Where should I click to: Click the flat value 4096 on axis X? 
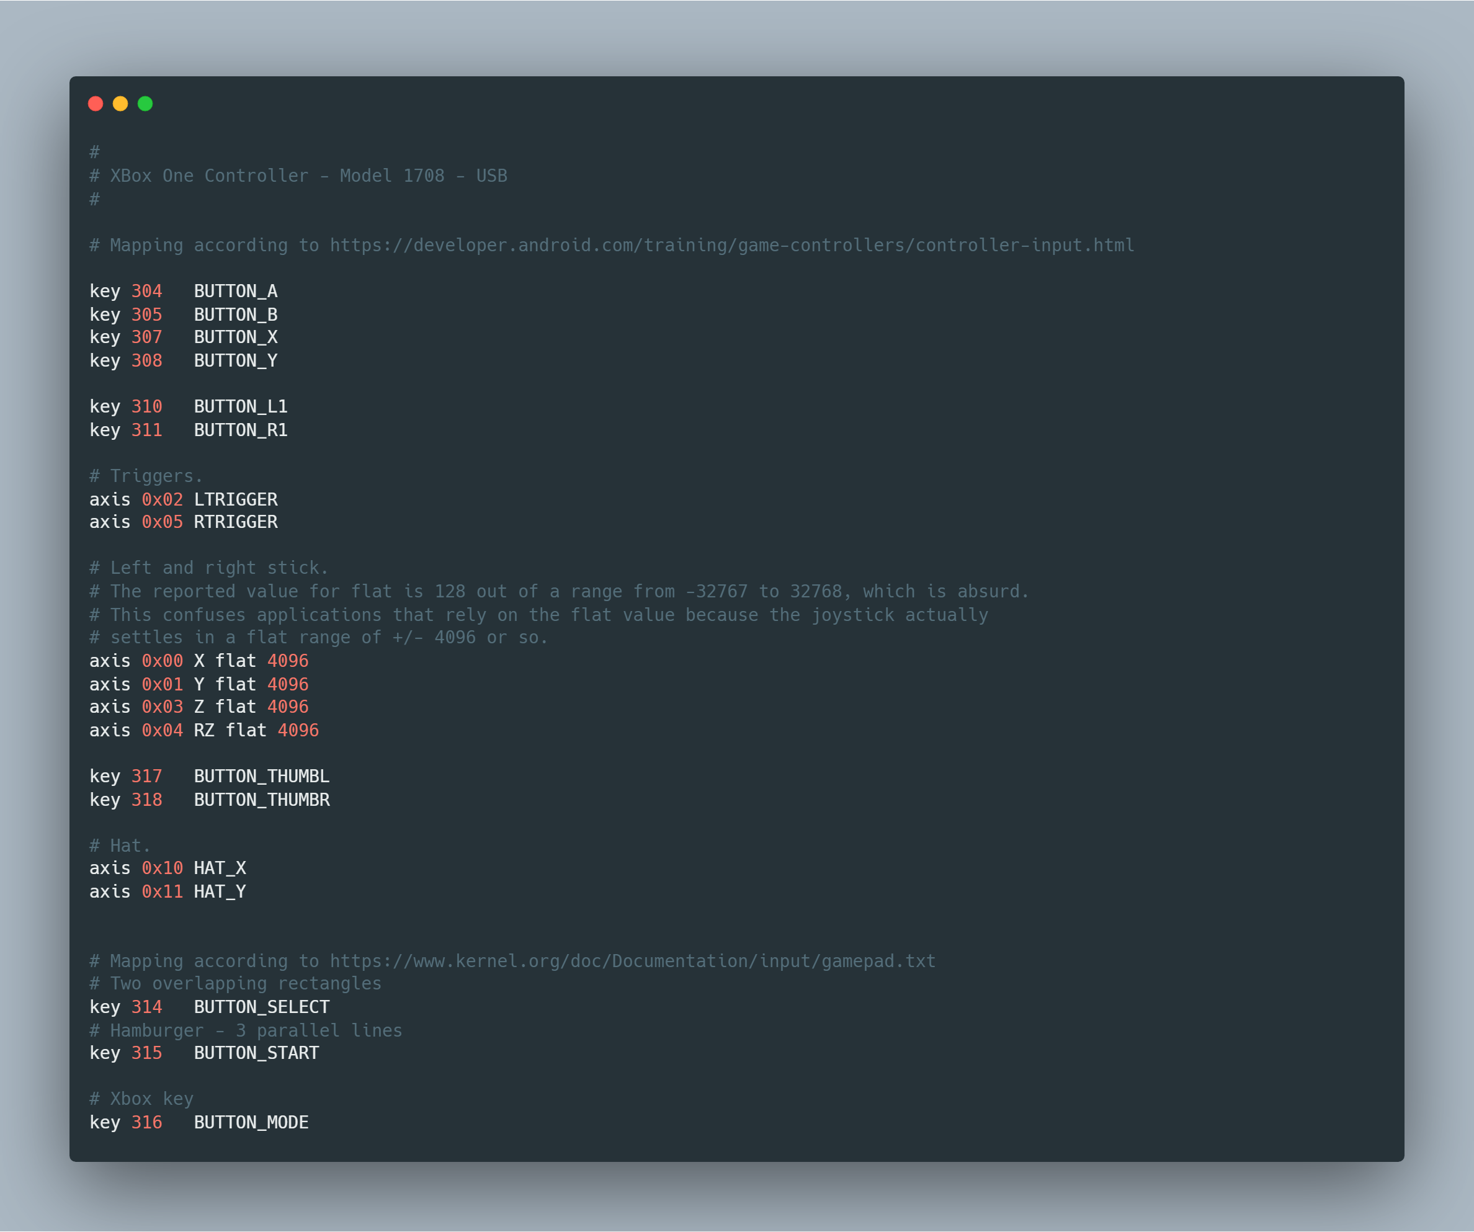(288, 660)
